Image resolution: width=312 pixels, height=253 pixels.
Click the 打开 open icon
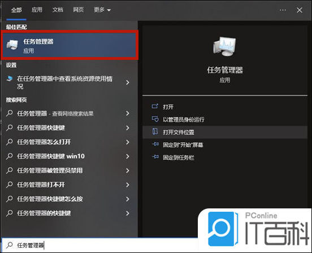(x=155, y=107)
